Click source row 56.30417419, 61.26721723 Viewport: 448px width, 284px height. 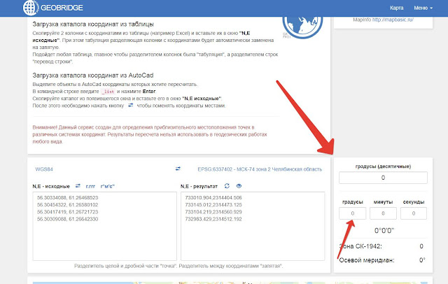(x=67, y=212)
